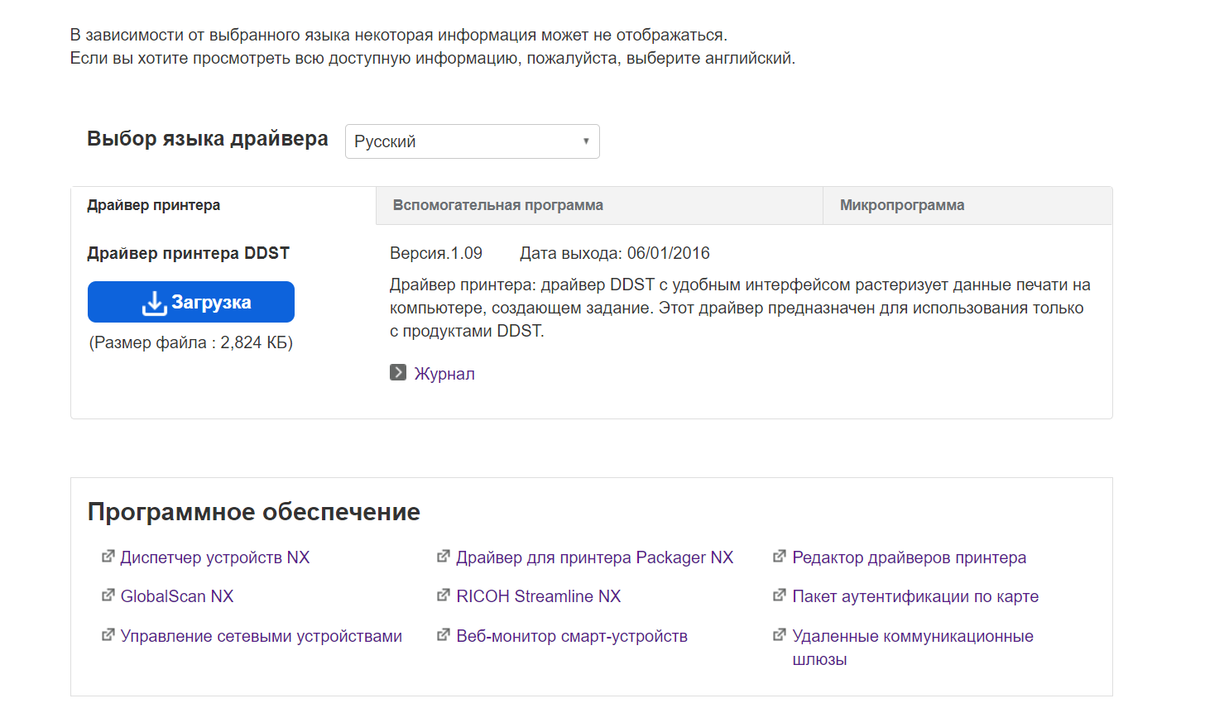Click the Драйвер принтера DDST heading text
Image resolution: width=1205 pixels, height=727 pixels.
pos(189,253)
